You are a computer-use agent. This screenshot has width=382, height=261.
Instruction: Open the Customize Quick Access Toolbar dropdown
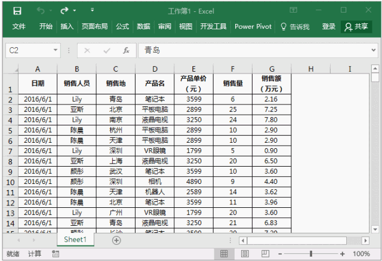92,10
